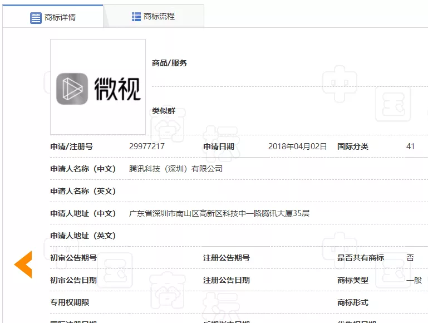
Task: Click the international class value 41
Action: tap(410, 146)
